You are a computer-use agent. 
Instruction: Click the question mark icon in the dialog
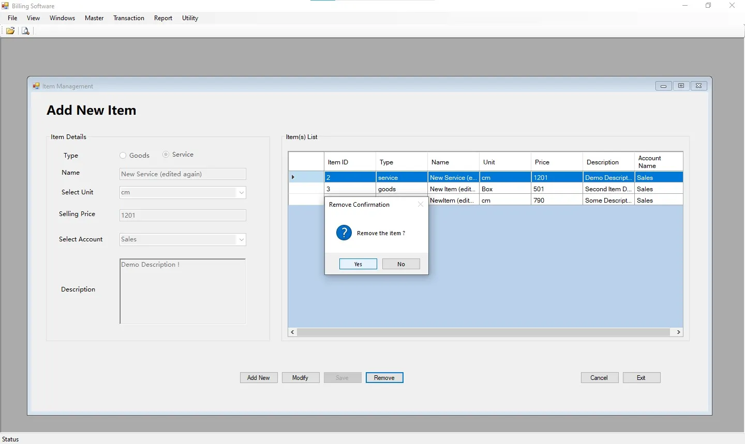[x=344, y=233]
